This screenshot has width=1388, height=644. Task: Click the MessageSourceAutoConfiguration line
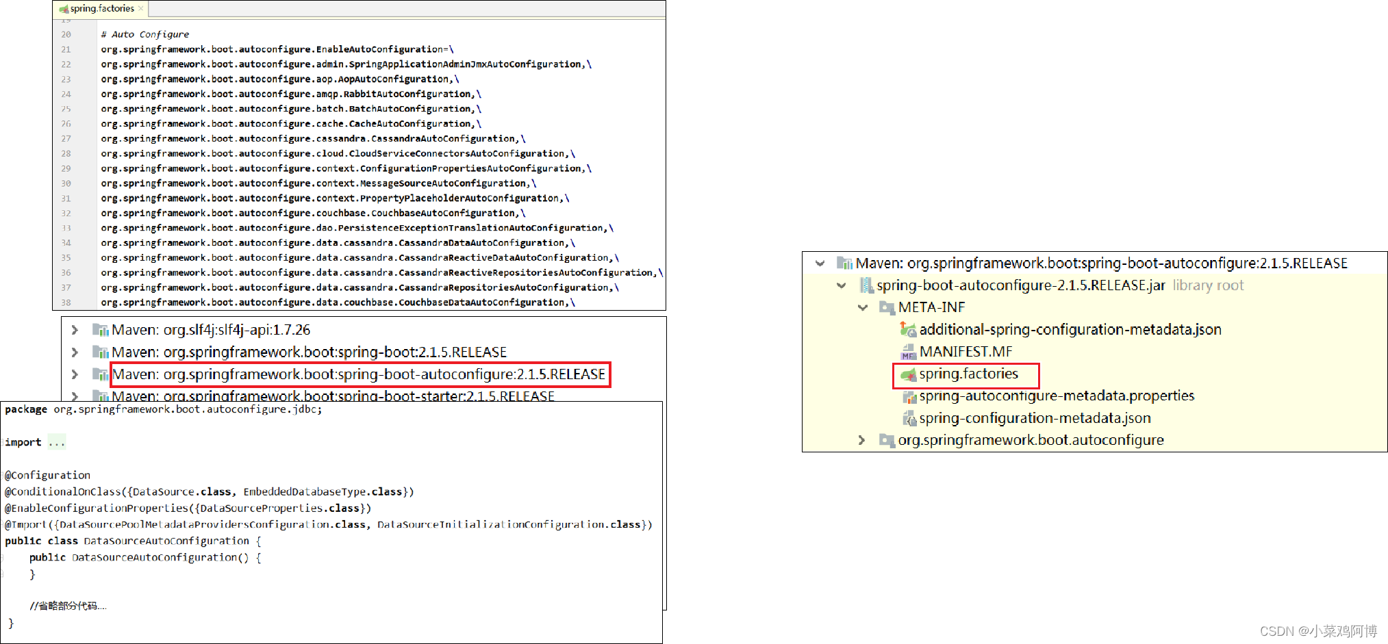tap(318, 184)
